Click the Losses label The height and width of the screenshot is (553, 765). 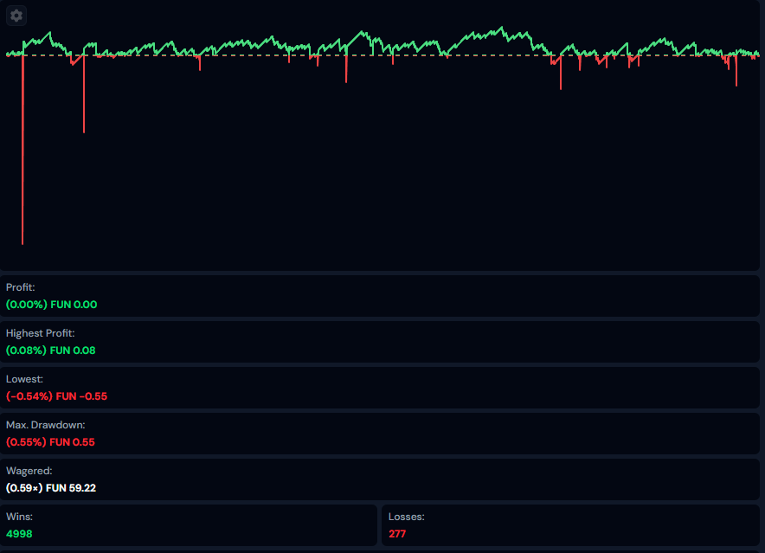[x=407, y=517]
